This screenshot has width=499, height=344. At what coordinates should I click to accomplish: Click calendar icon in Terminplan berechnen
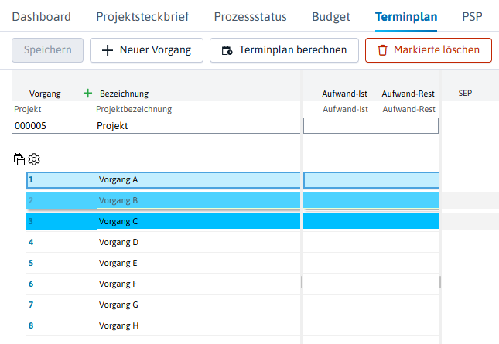click(x=227, y=50)
